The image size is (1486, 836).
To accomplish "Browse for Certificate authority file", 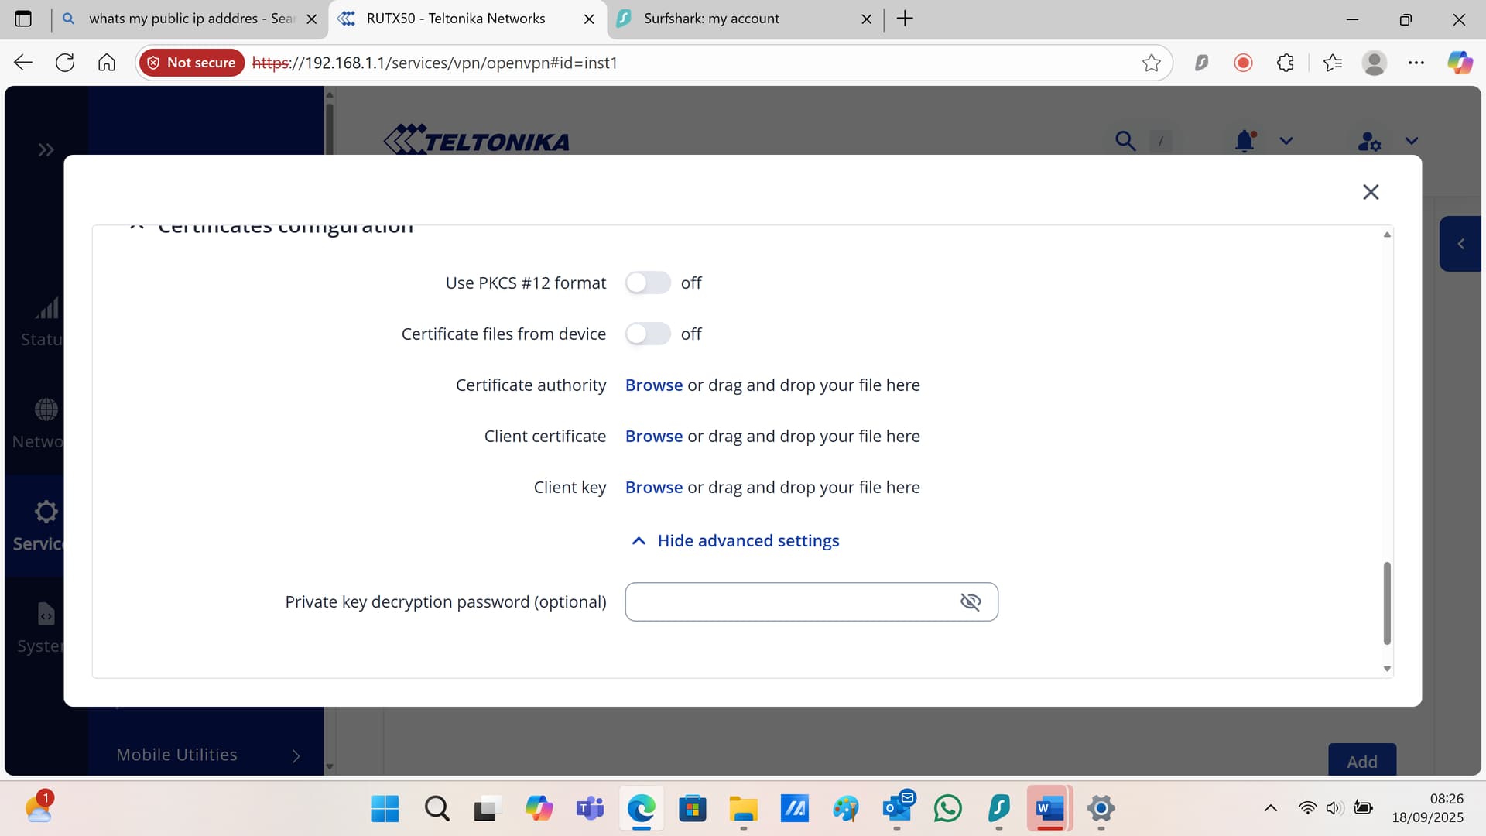I will (x=653, y=385).
